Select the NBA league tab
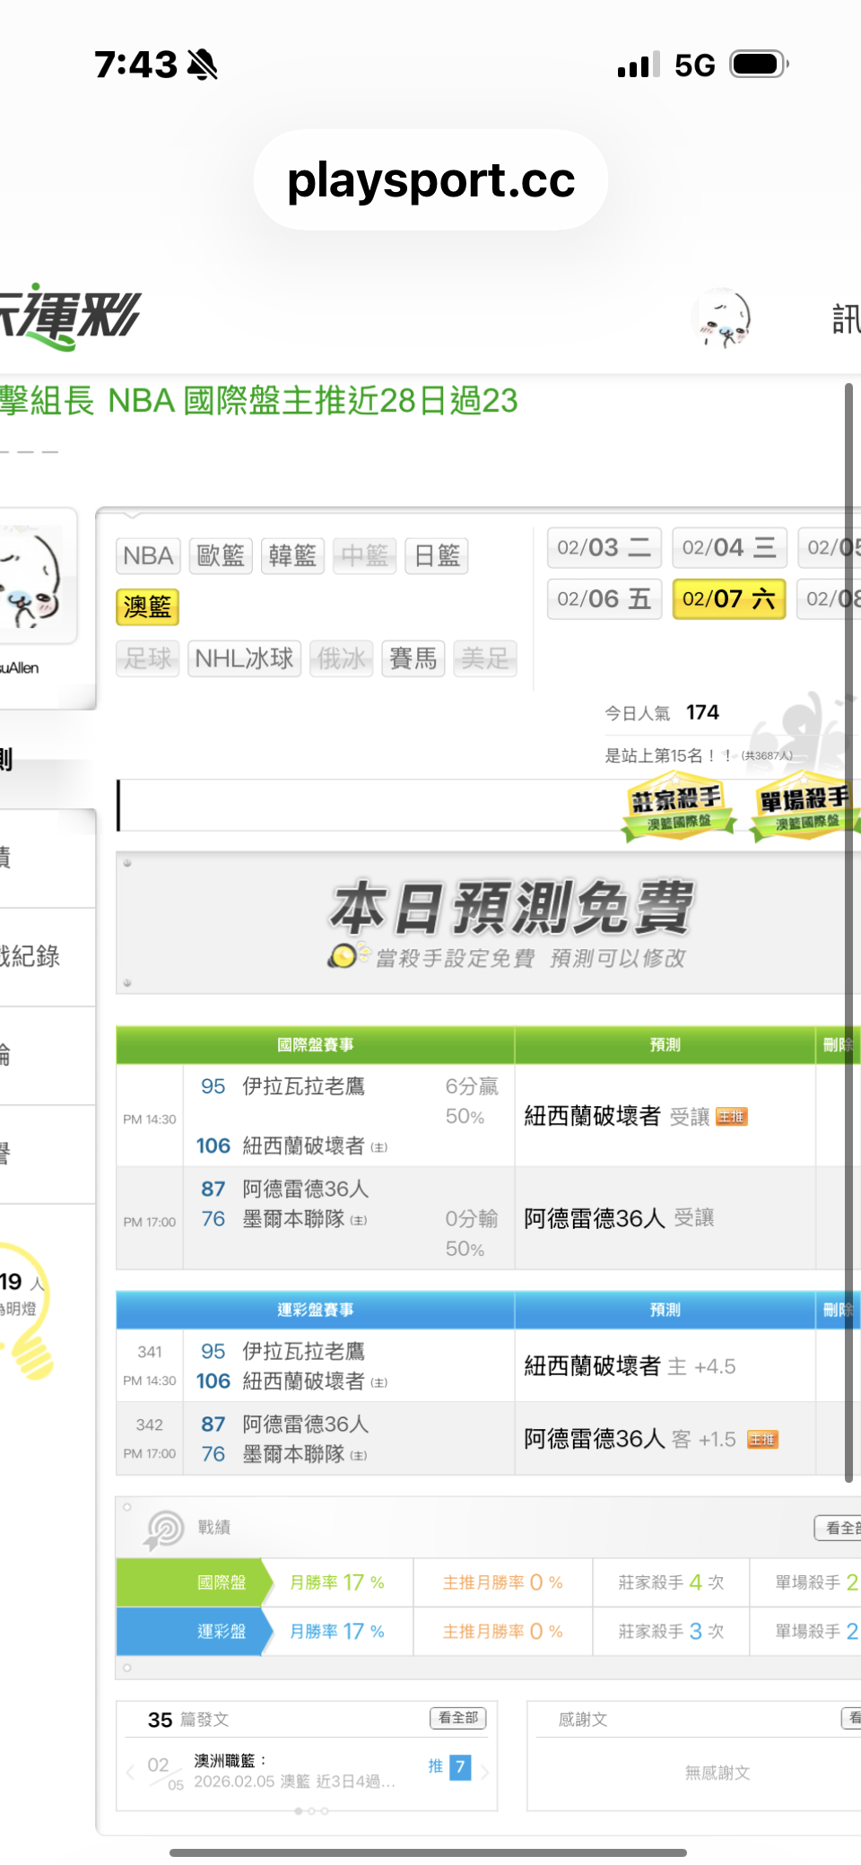 148,556
